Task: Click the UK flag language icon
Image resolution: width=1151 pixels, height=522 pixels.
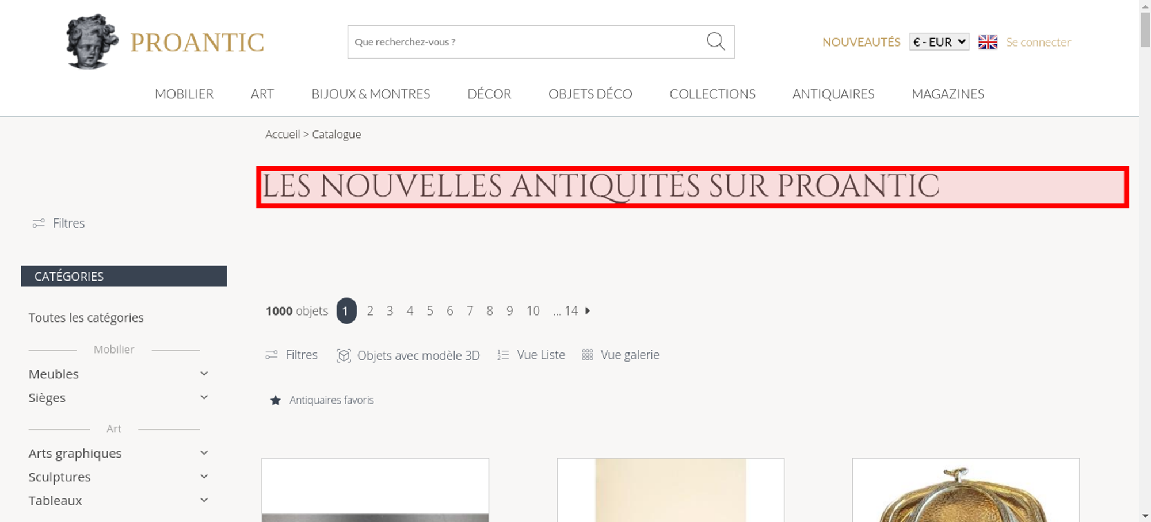Action: point(988,42)
